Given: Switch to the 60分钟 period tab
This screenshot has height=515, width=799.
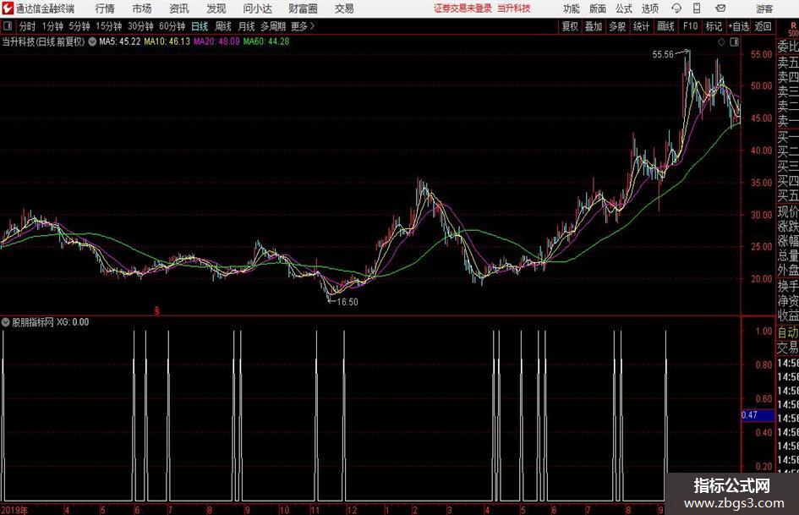Looking at the screenshot, I should (x=172, y=26).
